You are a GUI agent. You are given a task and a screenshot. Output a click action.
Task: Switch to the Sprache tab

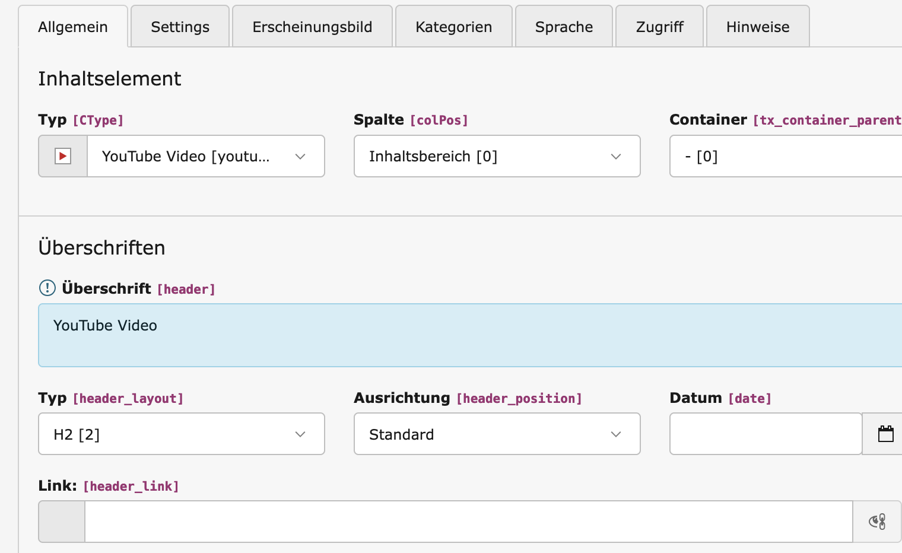pyautogui.click(x=564, y=27)
